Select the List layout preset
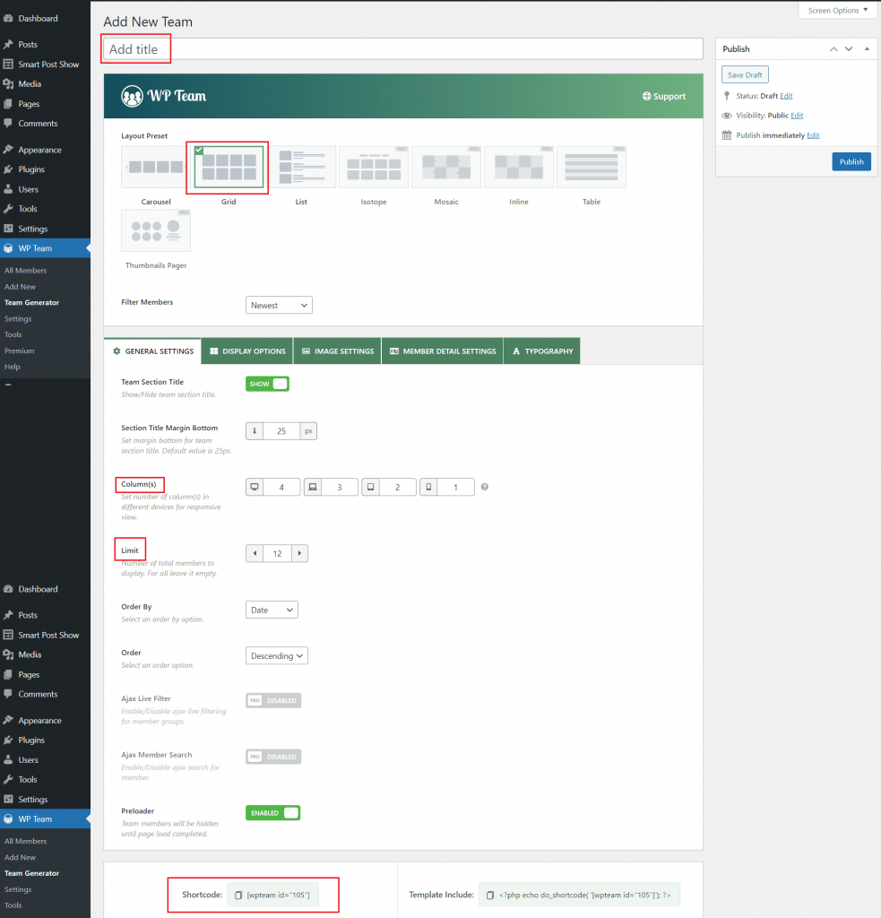 [x=301, y=167]
